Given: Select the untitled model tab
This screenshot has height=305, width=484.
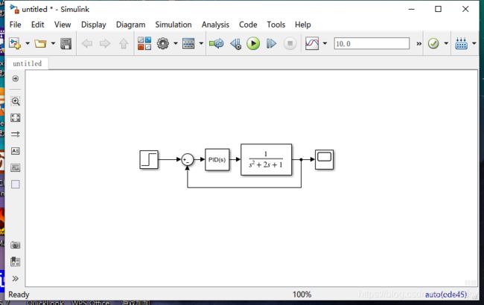Looking at the screenshot, I should tap(27, 63).
